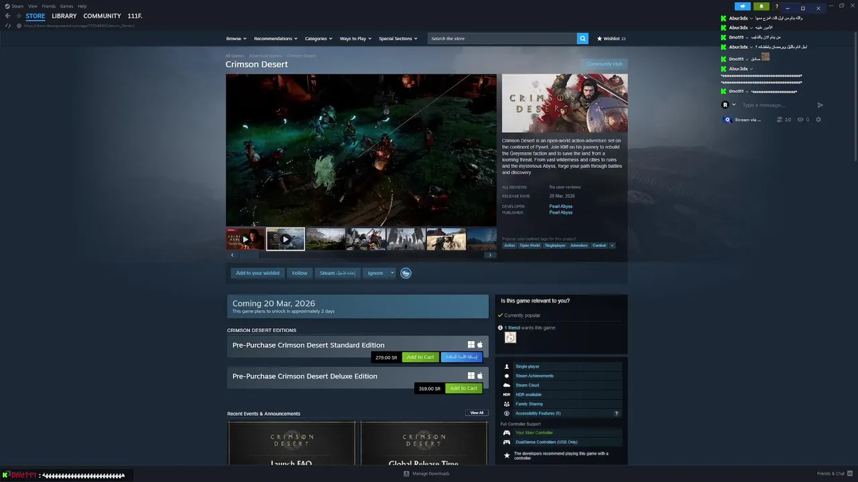Send the chat message with arrow icon
858x482 pixels.
(x=820, y=105)
